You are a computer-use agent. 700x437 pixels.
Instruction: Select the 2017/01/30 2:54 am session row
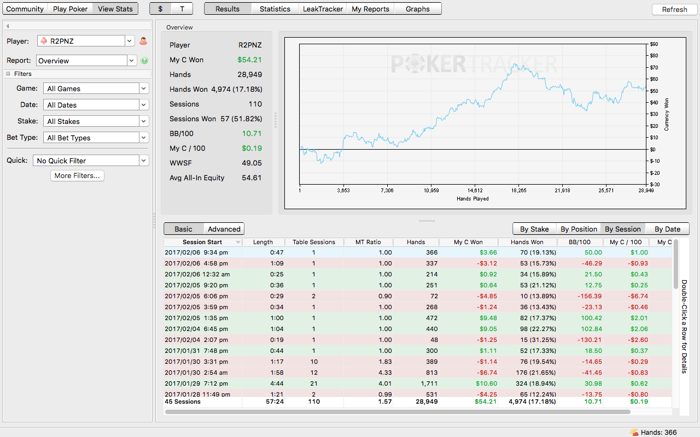tap(418, 373)
